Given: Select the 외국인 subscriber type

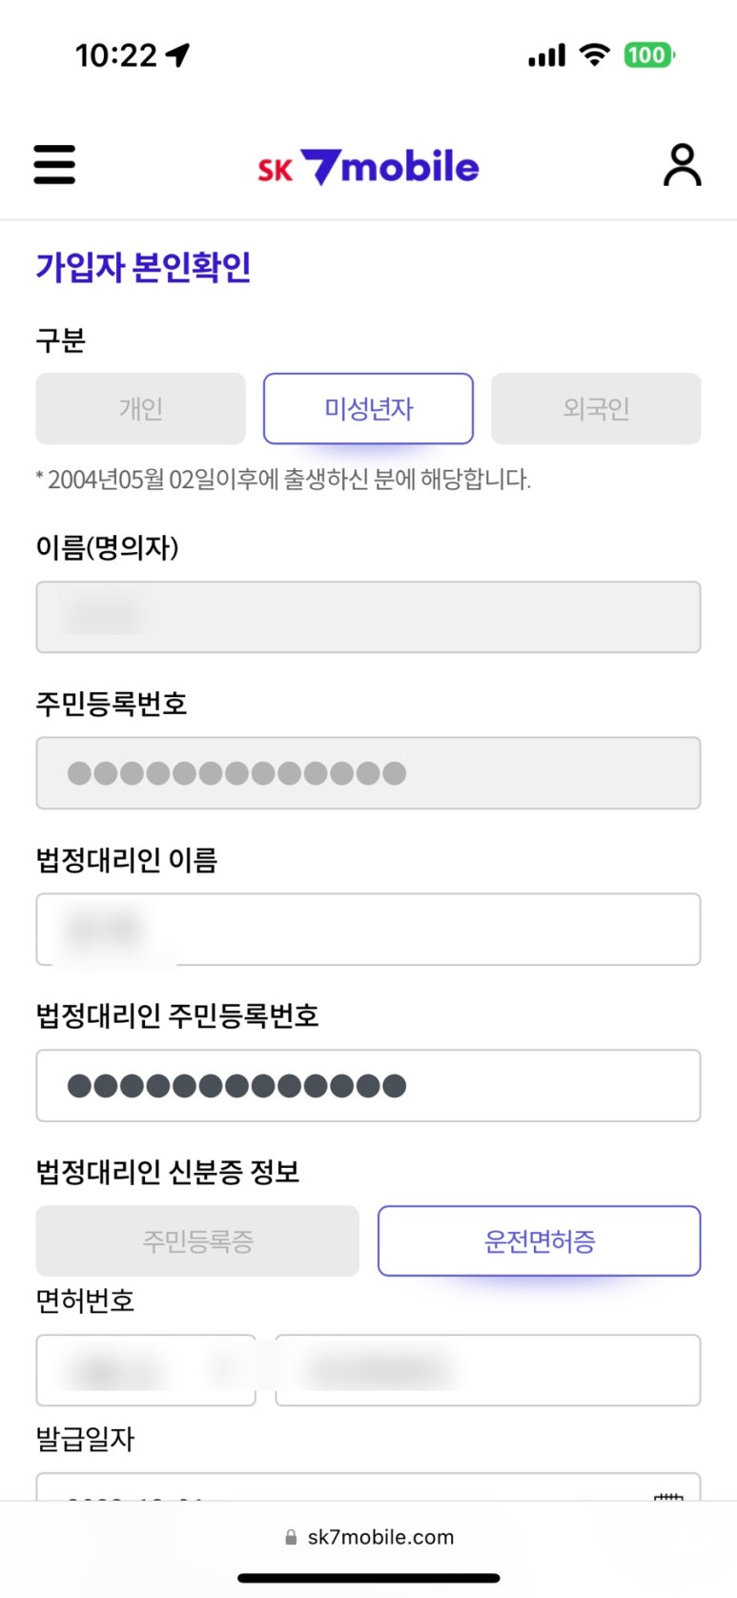Looking at the screenshot, I should click(x=596, y=409).
